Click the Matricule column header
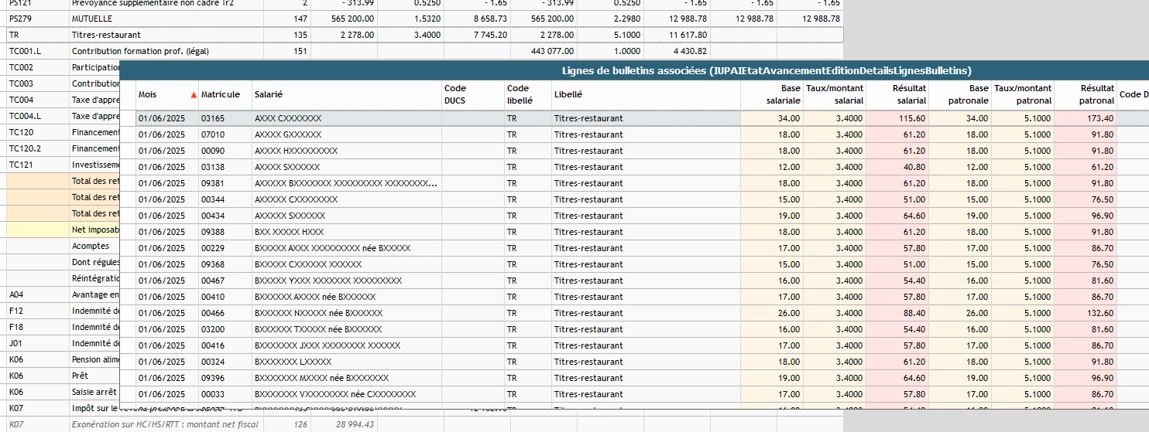 point(225,94)
